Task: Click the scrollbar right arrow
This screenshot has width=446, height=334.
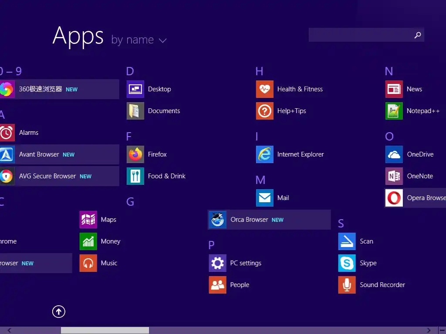Action: tap(429, 331)
